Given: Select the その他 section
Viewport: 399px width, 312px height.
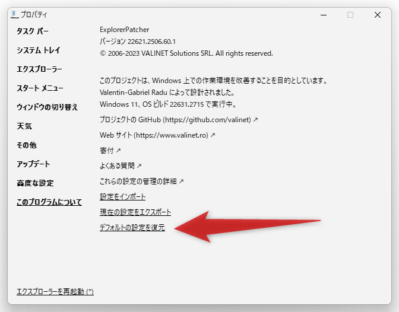Looking at the screenshot, I should [27, 145].
